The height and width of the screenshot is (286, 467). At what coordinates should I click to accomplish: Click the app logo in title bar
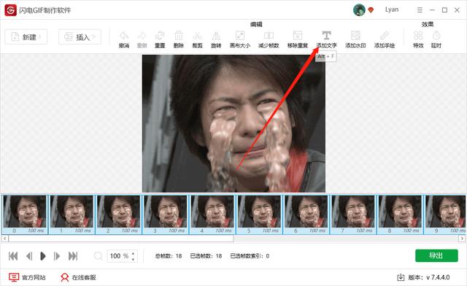click(x=10, y=10)
